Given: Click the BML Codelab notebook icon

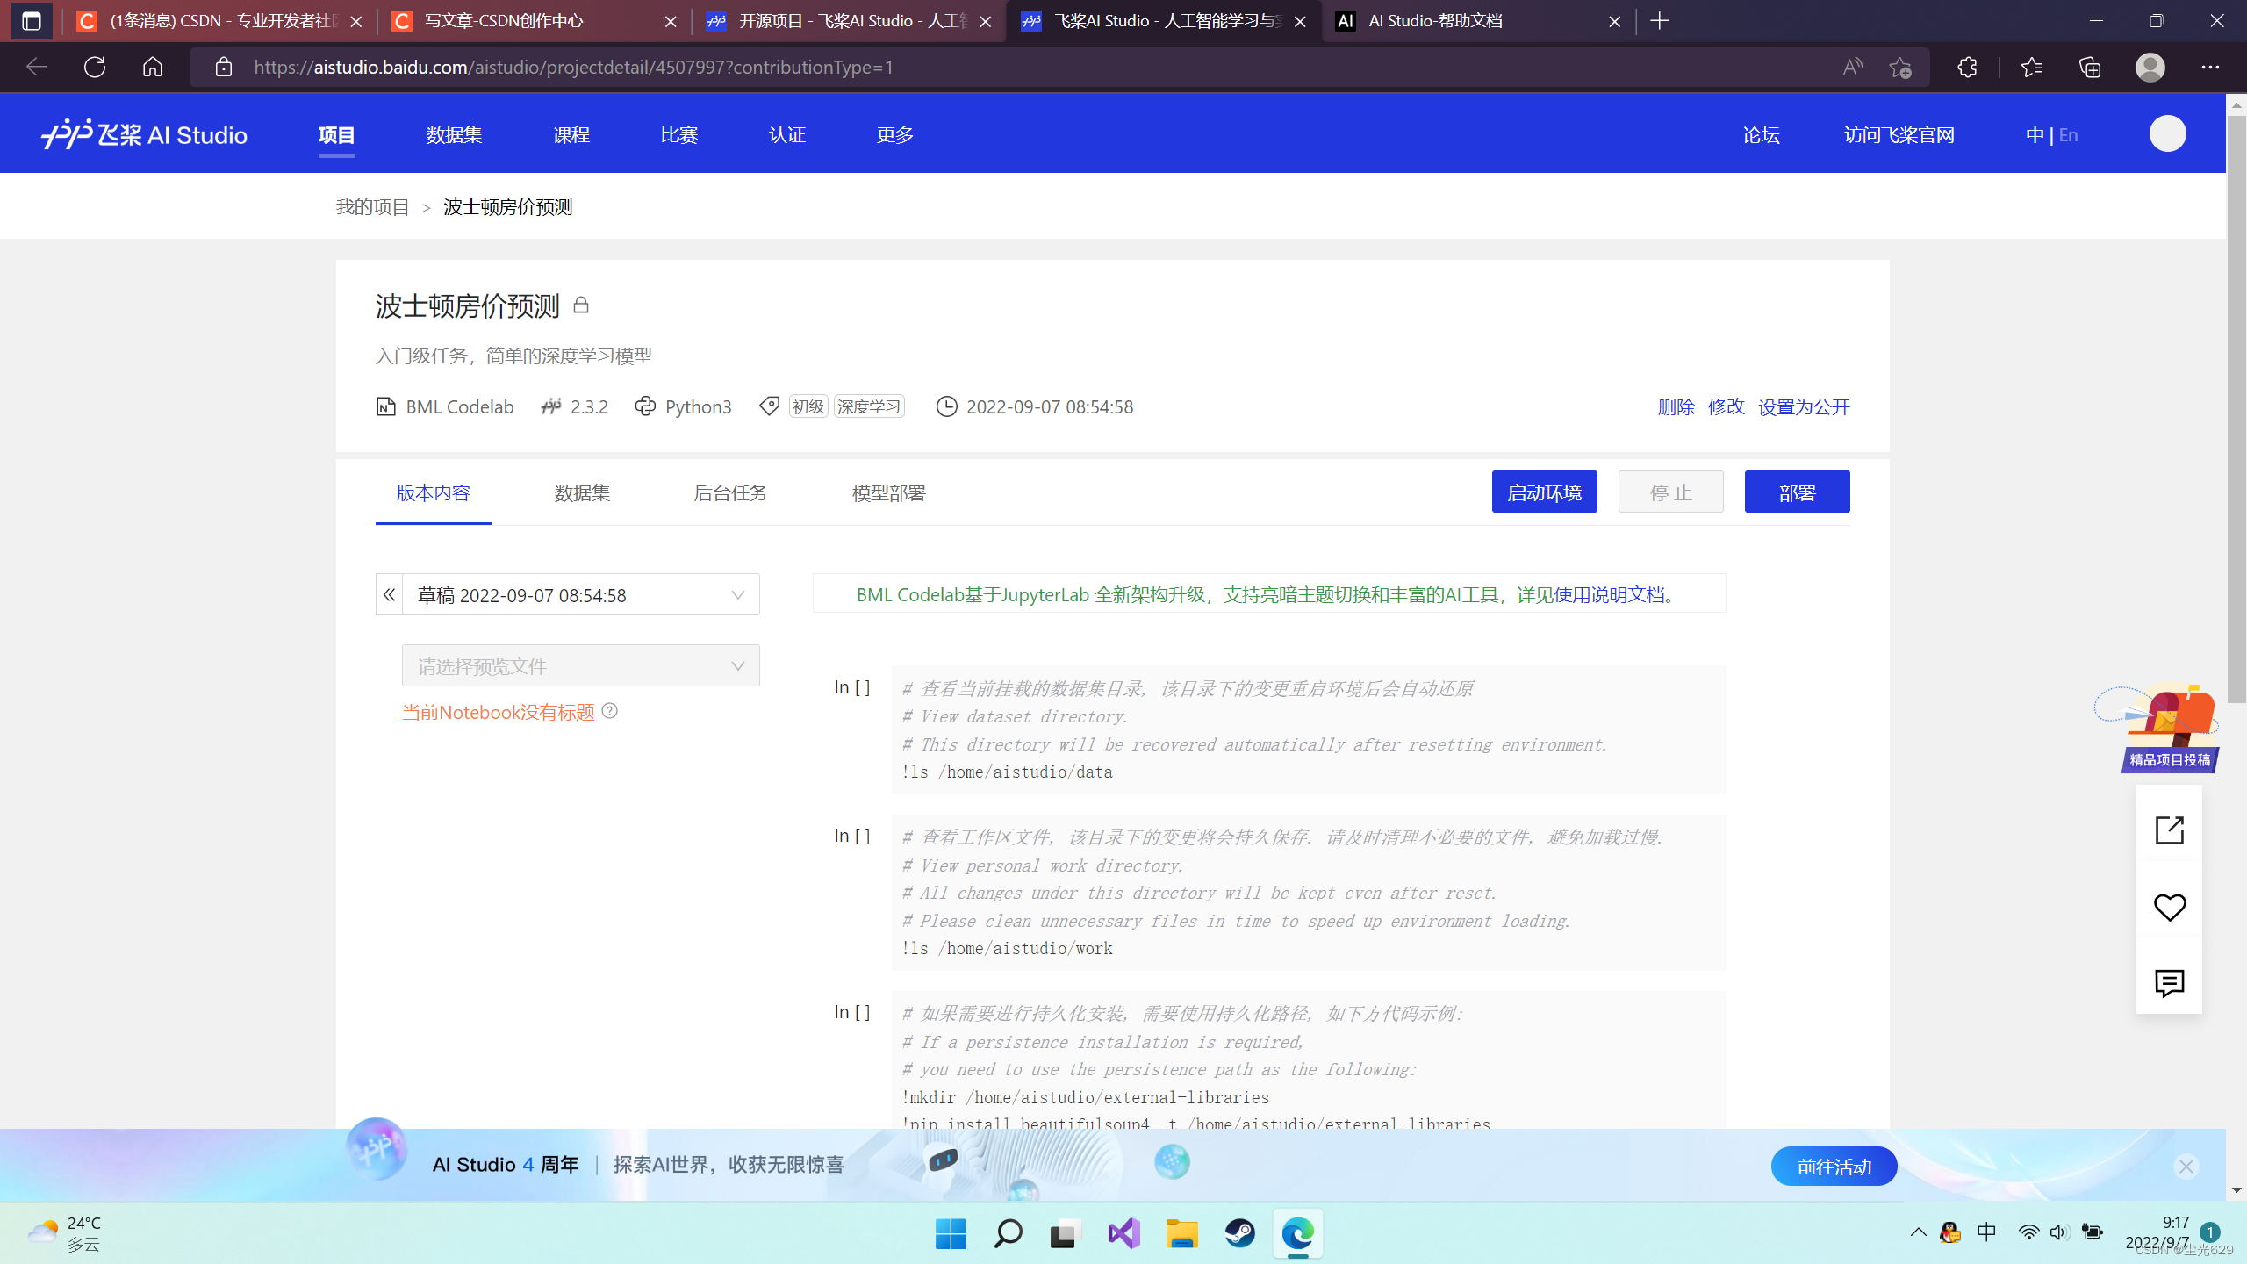Looking at the screenshot, I should [x=385, y=406].
